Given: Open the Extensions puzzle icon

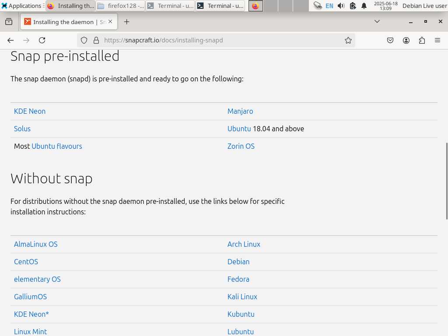Looking at the screenshot, I should point(422,40).
